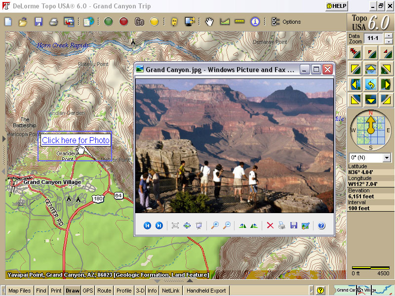Follow the "Click here for Photo" link
395x296 pixels.
76,140
